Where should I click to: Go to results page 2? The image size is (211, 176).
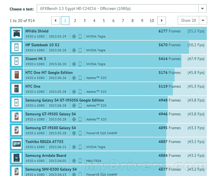click(x=75, y=20)
